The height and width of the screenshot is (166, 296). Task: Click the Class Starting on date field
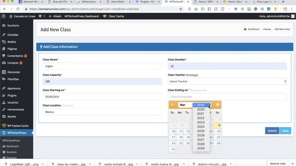[x=102, y=96]
